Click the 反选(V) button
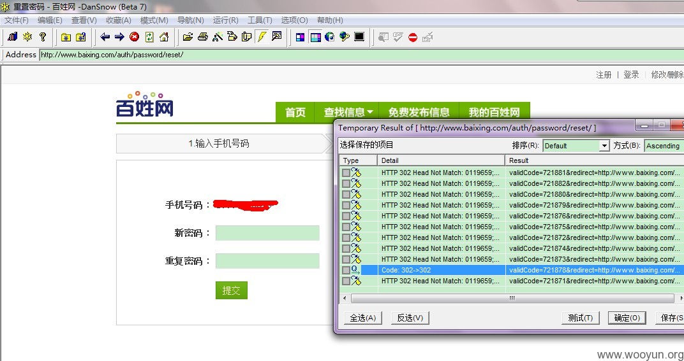The image size is (684, 361). pos(410,318)
